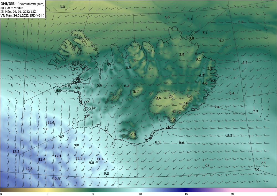
Task: Click the 8.3 value label
Action: click(x=229, y=135)
